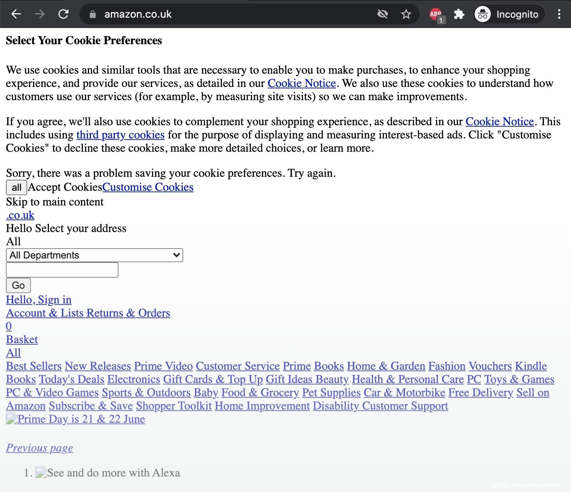Image resolution: width=571 pixels, height=492 pixels.
Task: Open the Customise Cookies link
Action: click(x=148, y=187)
